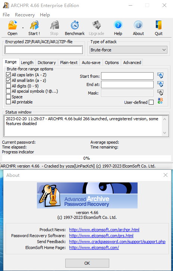Screen dimensions: 173x271
Task: Click the version 4.66 text in About
Action: click(x=87, y=213)
